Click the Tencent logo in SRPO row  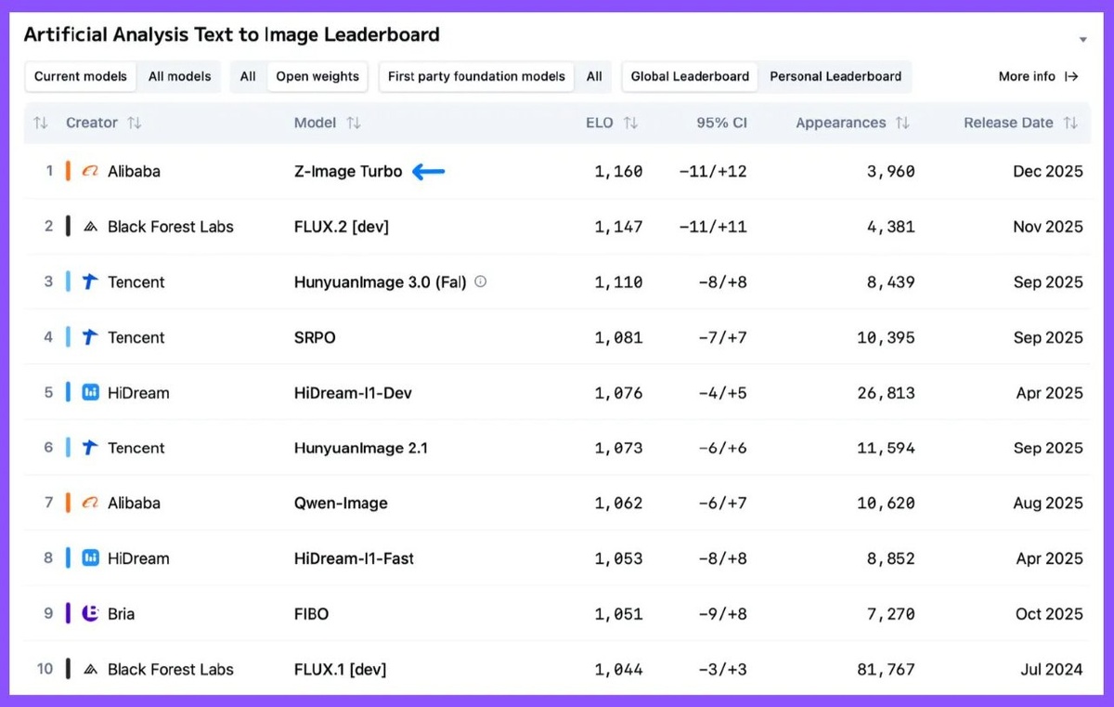[90, 337]
